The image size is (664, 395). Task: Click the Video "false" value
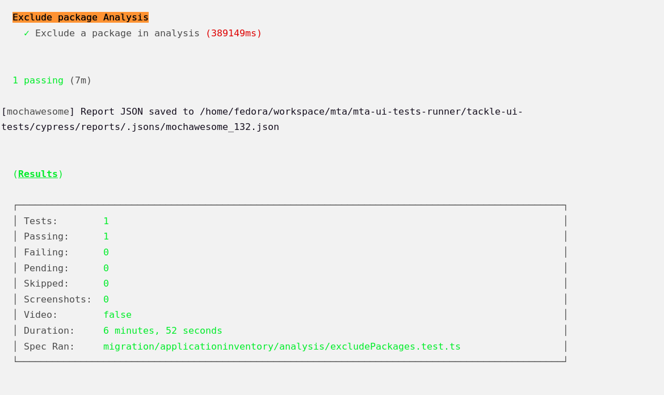pyautogui.click(x=117, y=315)
